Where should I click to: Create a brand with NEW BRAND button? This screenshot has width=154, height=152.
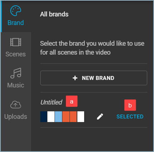point(94,78)
